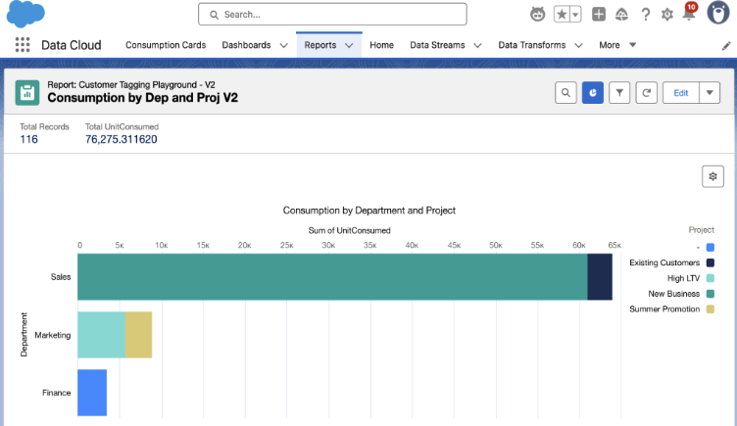Refresh the report with the reload button
This screenshot has width=737, height=426.
coord(646,92)
